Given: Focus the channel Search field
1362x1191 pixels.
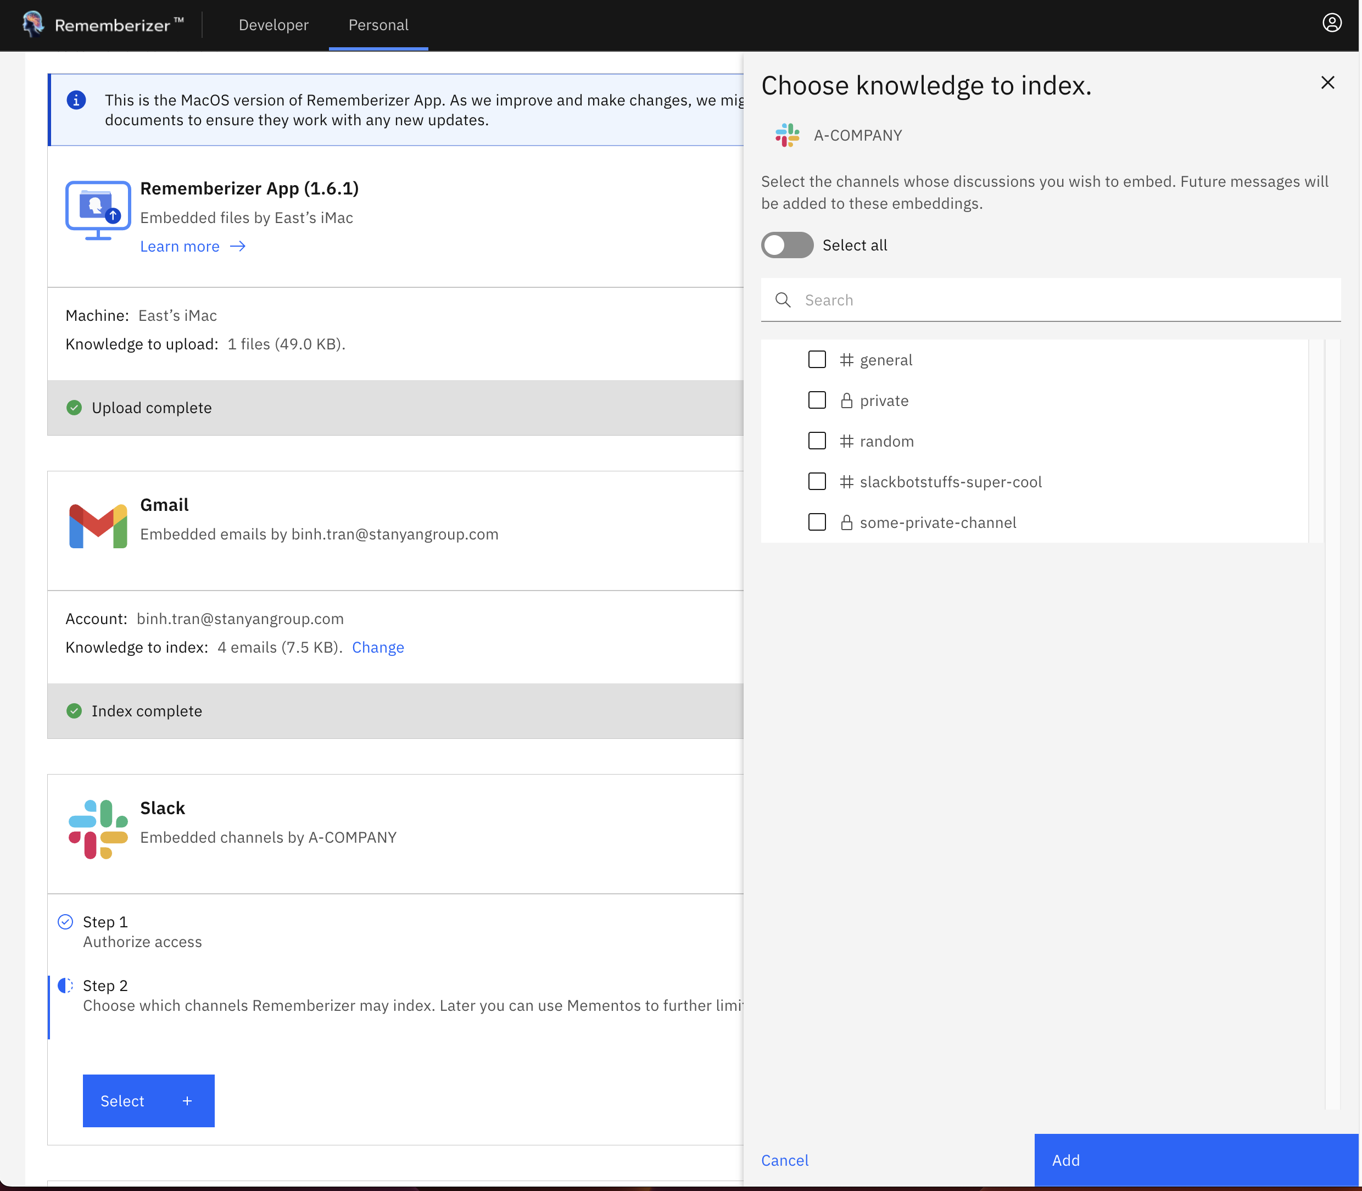Looking at the screenshot, I should (1063, 300).
